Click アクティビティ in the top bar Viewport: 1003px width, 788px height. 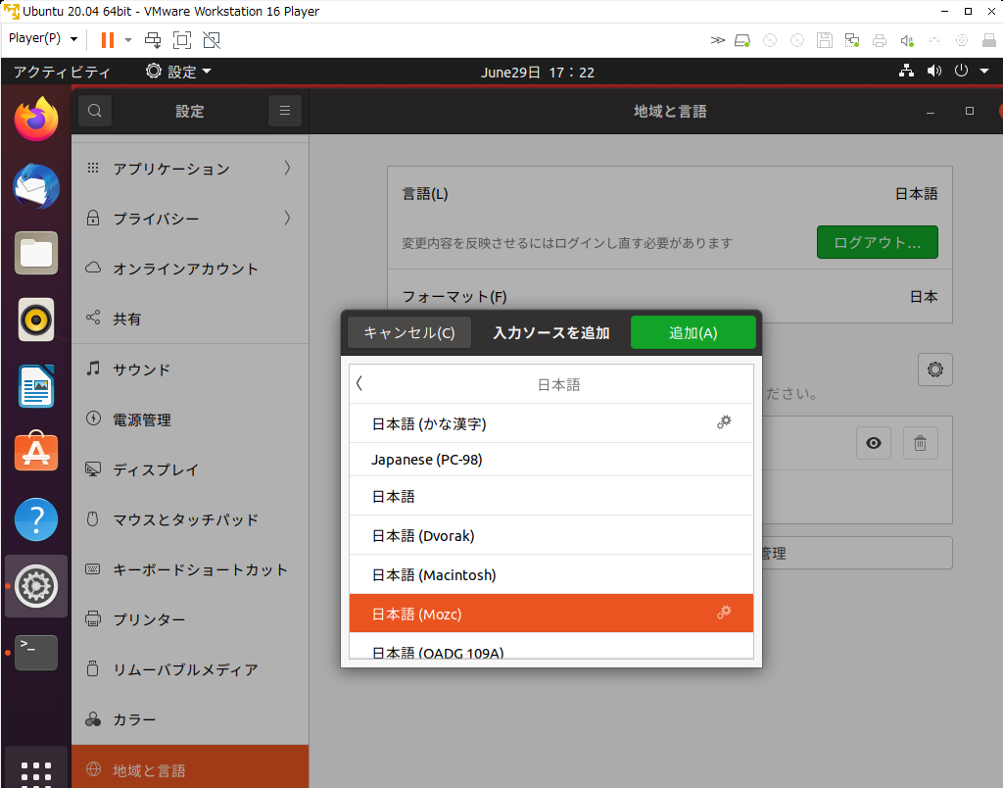coord(62,72)
